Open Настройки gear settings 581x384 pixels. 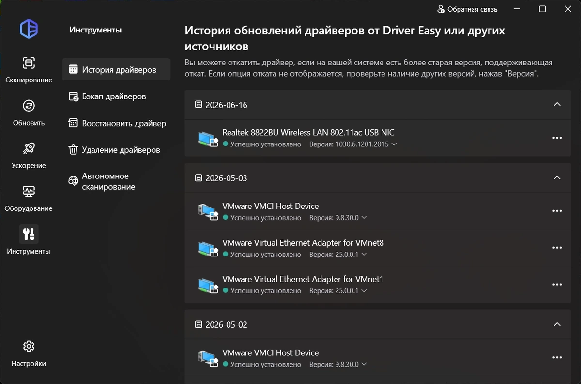click(29, 353)
